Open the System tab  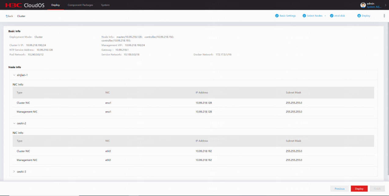pos(105,5)
